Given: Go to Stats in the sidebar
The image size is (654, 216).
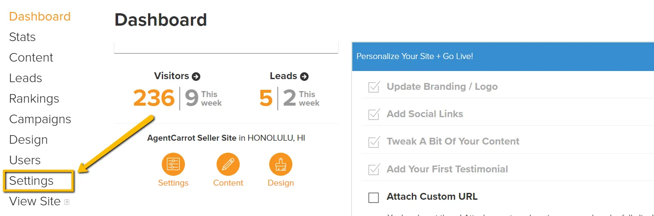Looking at the screenshot, I should (22, 37).
